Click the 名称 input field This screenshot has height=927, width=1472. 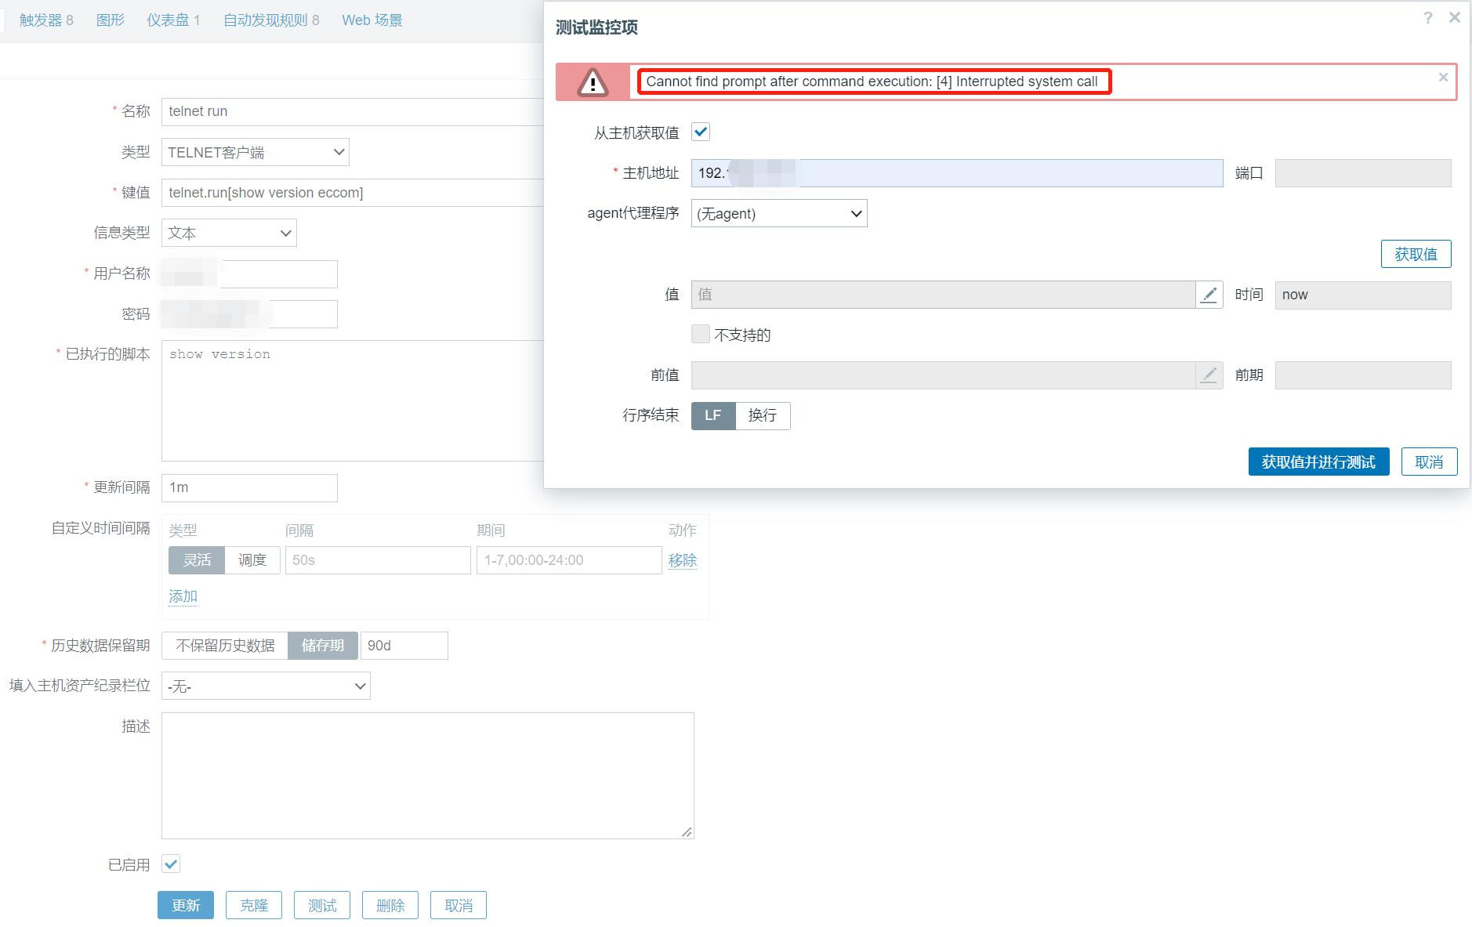coord(352,111)
